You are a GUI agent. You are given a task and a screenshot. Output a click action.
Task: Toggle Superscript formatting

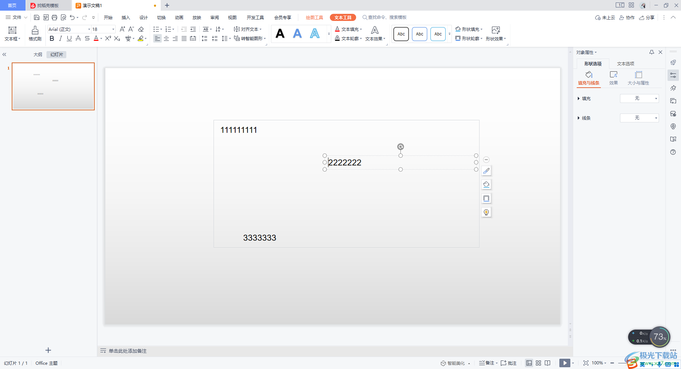click(108, 38)
